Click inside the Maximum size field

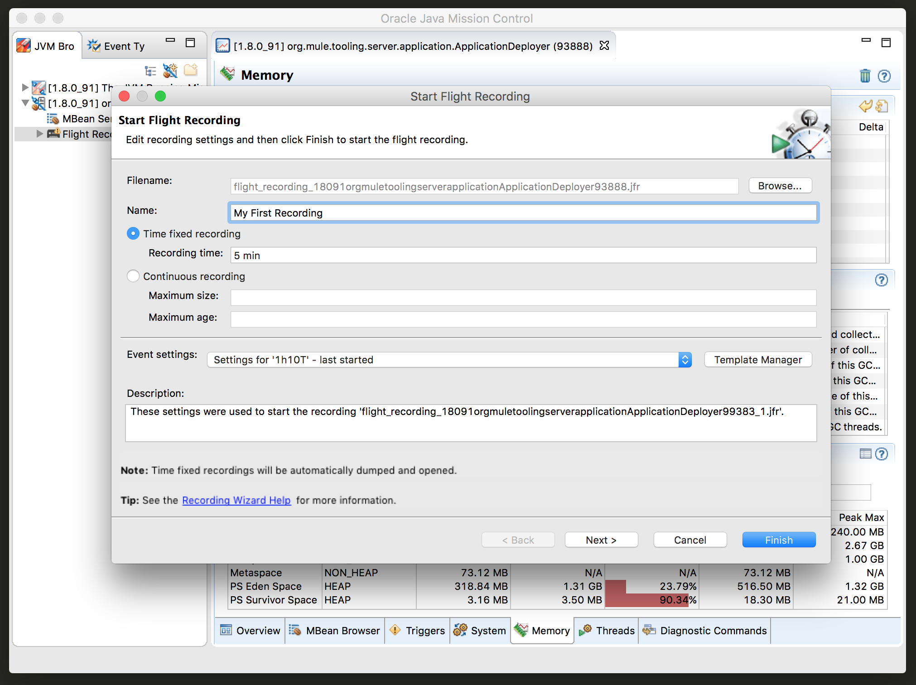(x=521, y=297)
